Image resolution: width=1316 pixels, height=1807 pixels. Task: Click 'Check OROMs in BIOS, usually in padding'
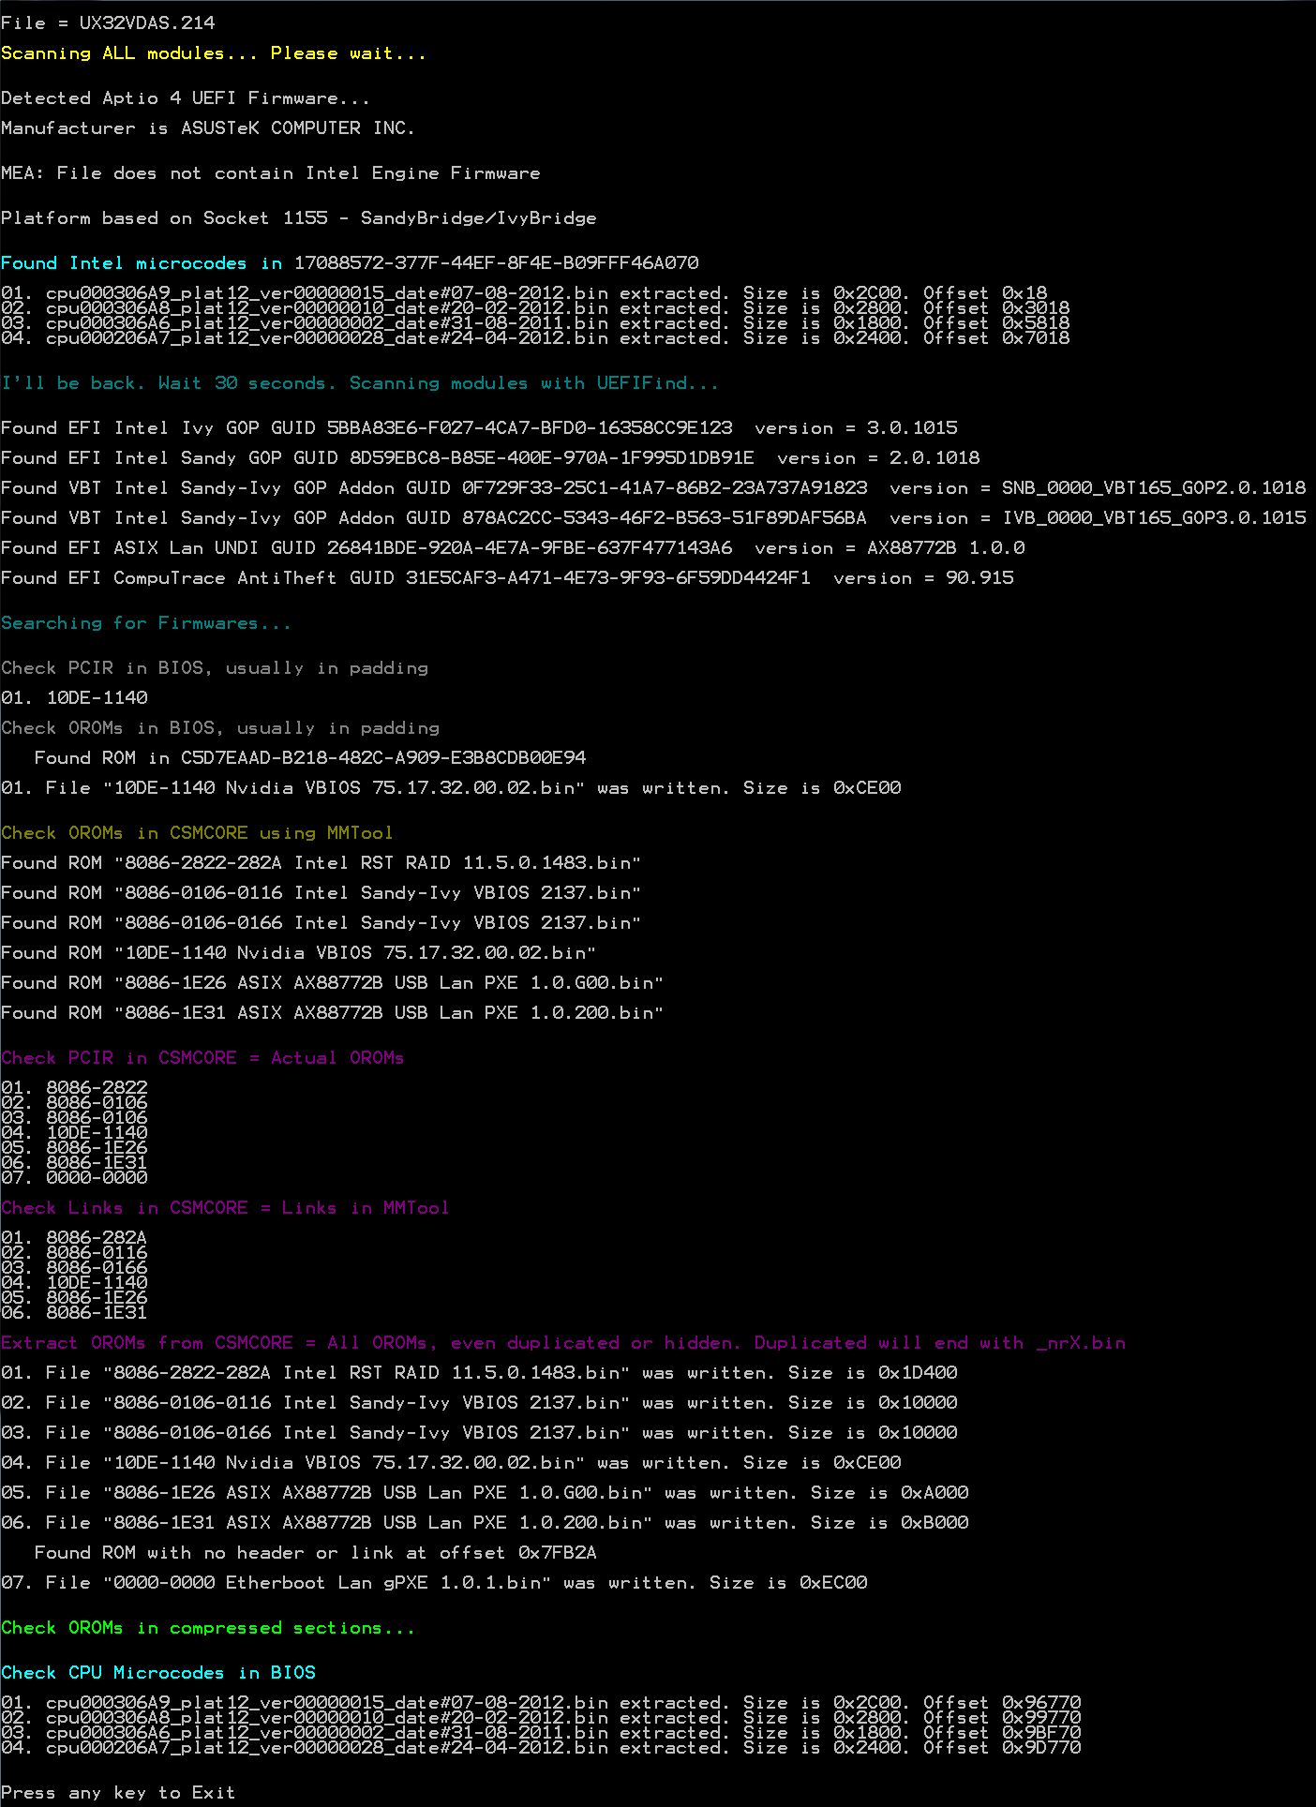[x=220, y=728]
